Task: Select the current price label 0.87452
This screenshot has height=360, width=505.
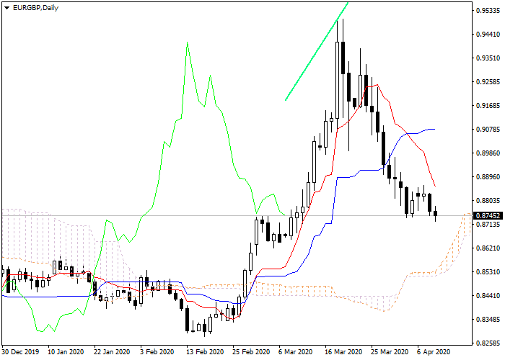Action: (488, 216)
